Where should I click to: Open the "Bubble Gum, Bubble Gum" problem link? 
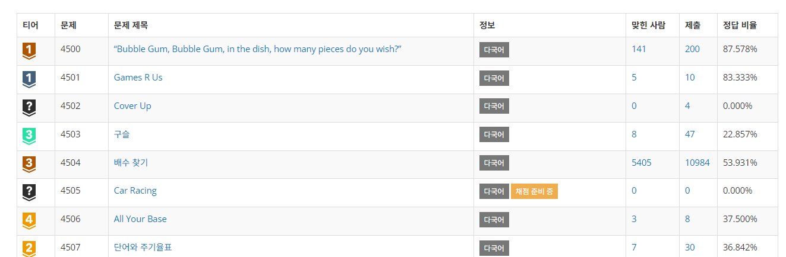258,49
